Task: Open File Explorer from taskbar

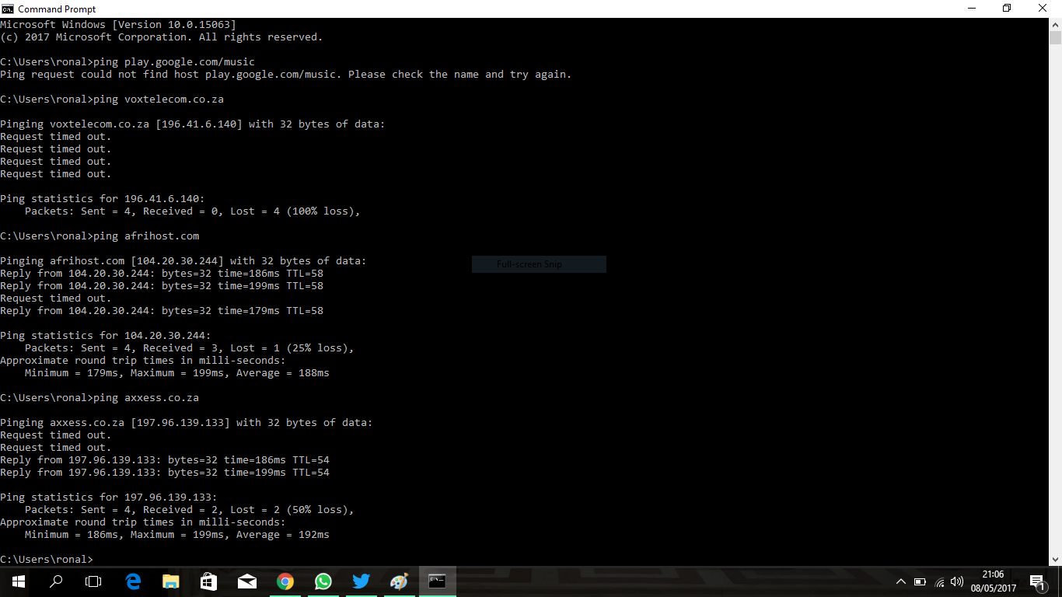Action: 171,581
